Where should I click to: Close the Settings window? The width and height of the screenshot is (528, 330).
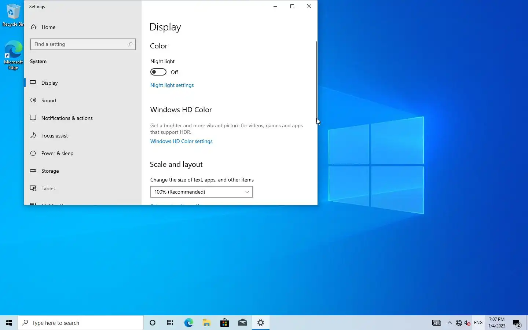[309, 6]
